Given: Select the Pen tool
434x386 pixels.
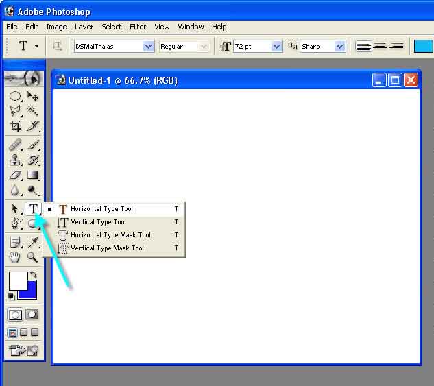Looking at the screenshot, I should coord(15,224).
